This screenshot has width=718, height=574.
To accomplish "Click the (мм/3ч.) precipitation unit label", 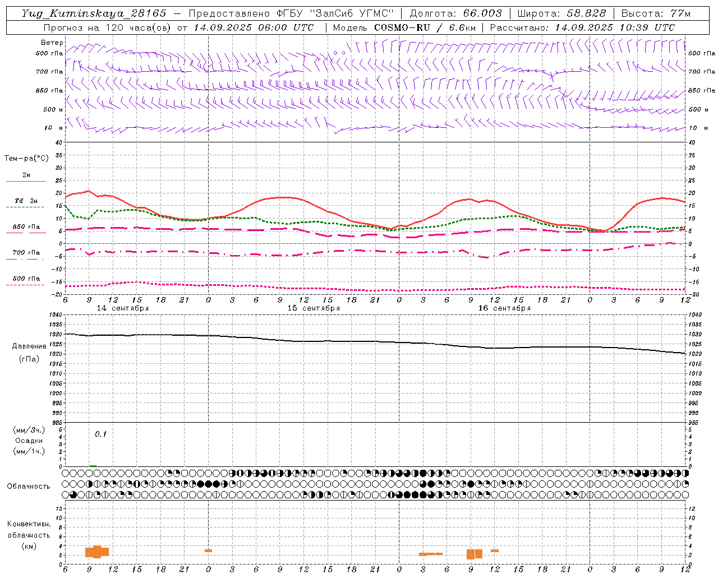I will point(29,430).
